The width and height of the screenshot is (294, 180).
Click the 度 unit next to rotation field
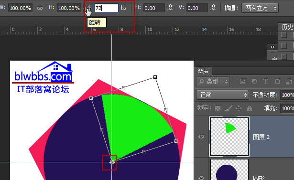point(123,8)
